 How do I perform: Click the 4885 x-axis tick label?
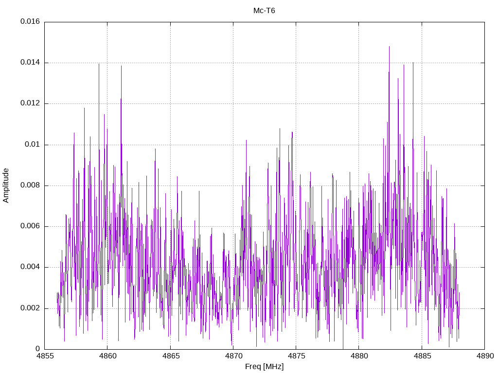422,356
